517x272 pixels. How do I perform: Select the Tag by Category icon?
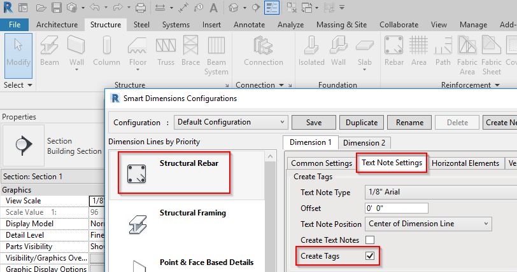click(199, 8)
